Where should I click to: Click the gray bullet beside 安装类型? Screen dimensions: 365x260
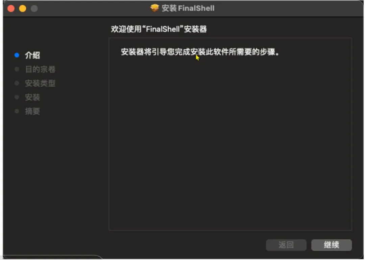coord(17,83)
